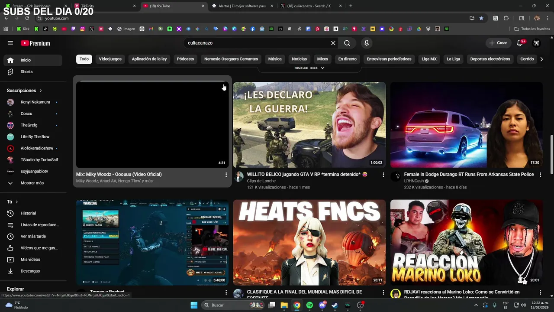The height and width of the screenshot is (312, 554).
Task: Open the Chrome three-dot menu
Action: point(547,18)
